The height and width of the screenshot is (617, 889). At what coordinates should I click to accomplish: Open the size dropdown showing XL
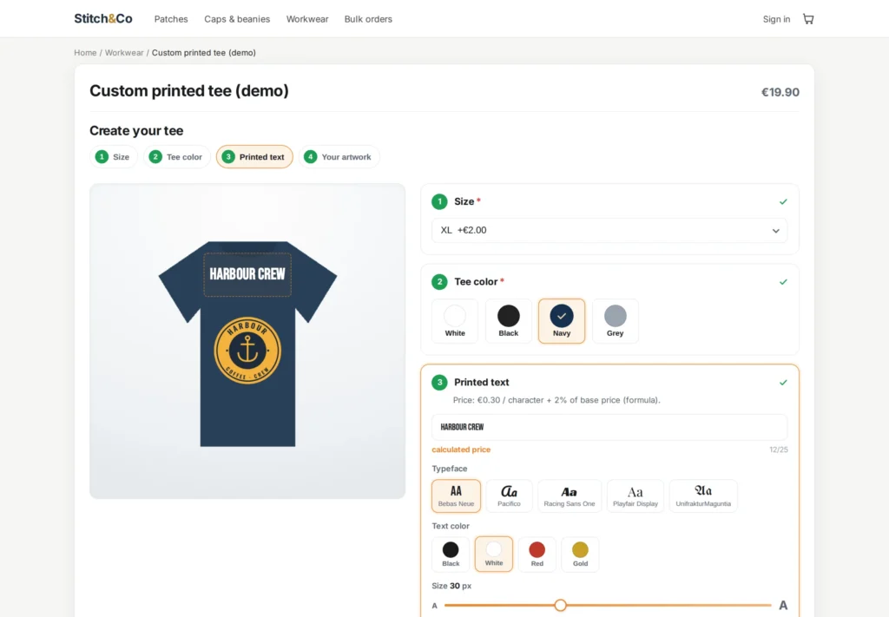[609, 231]
